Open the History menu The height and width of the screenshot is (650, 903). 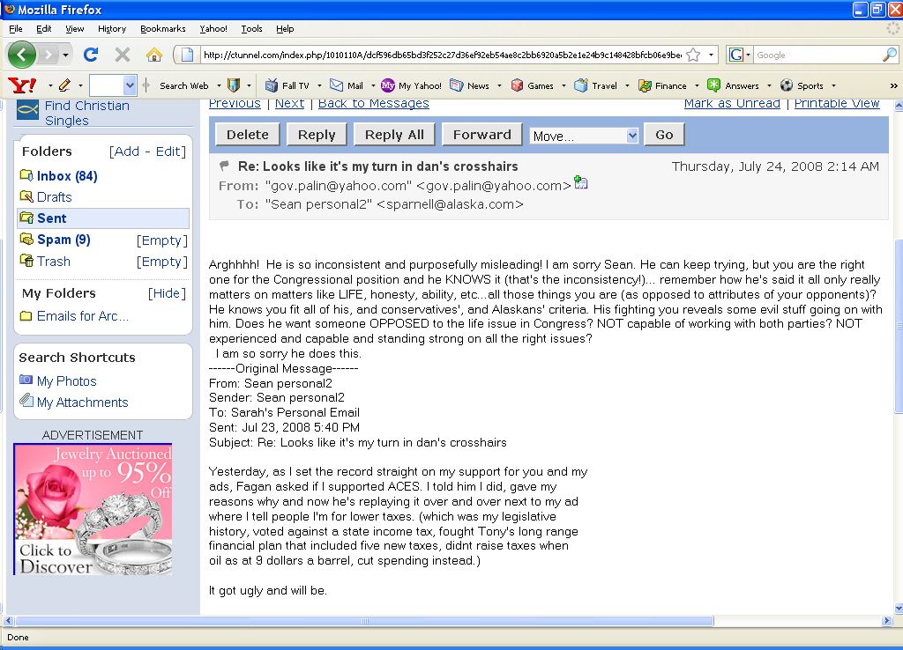click(112, 28)
